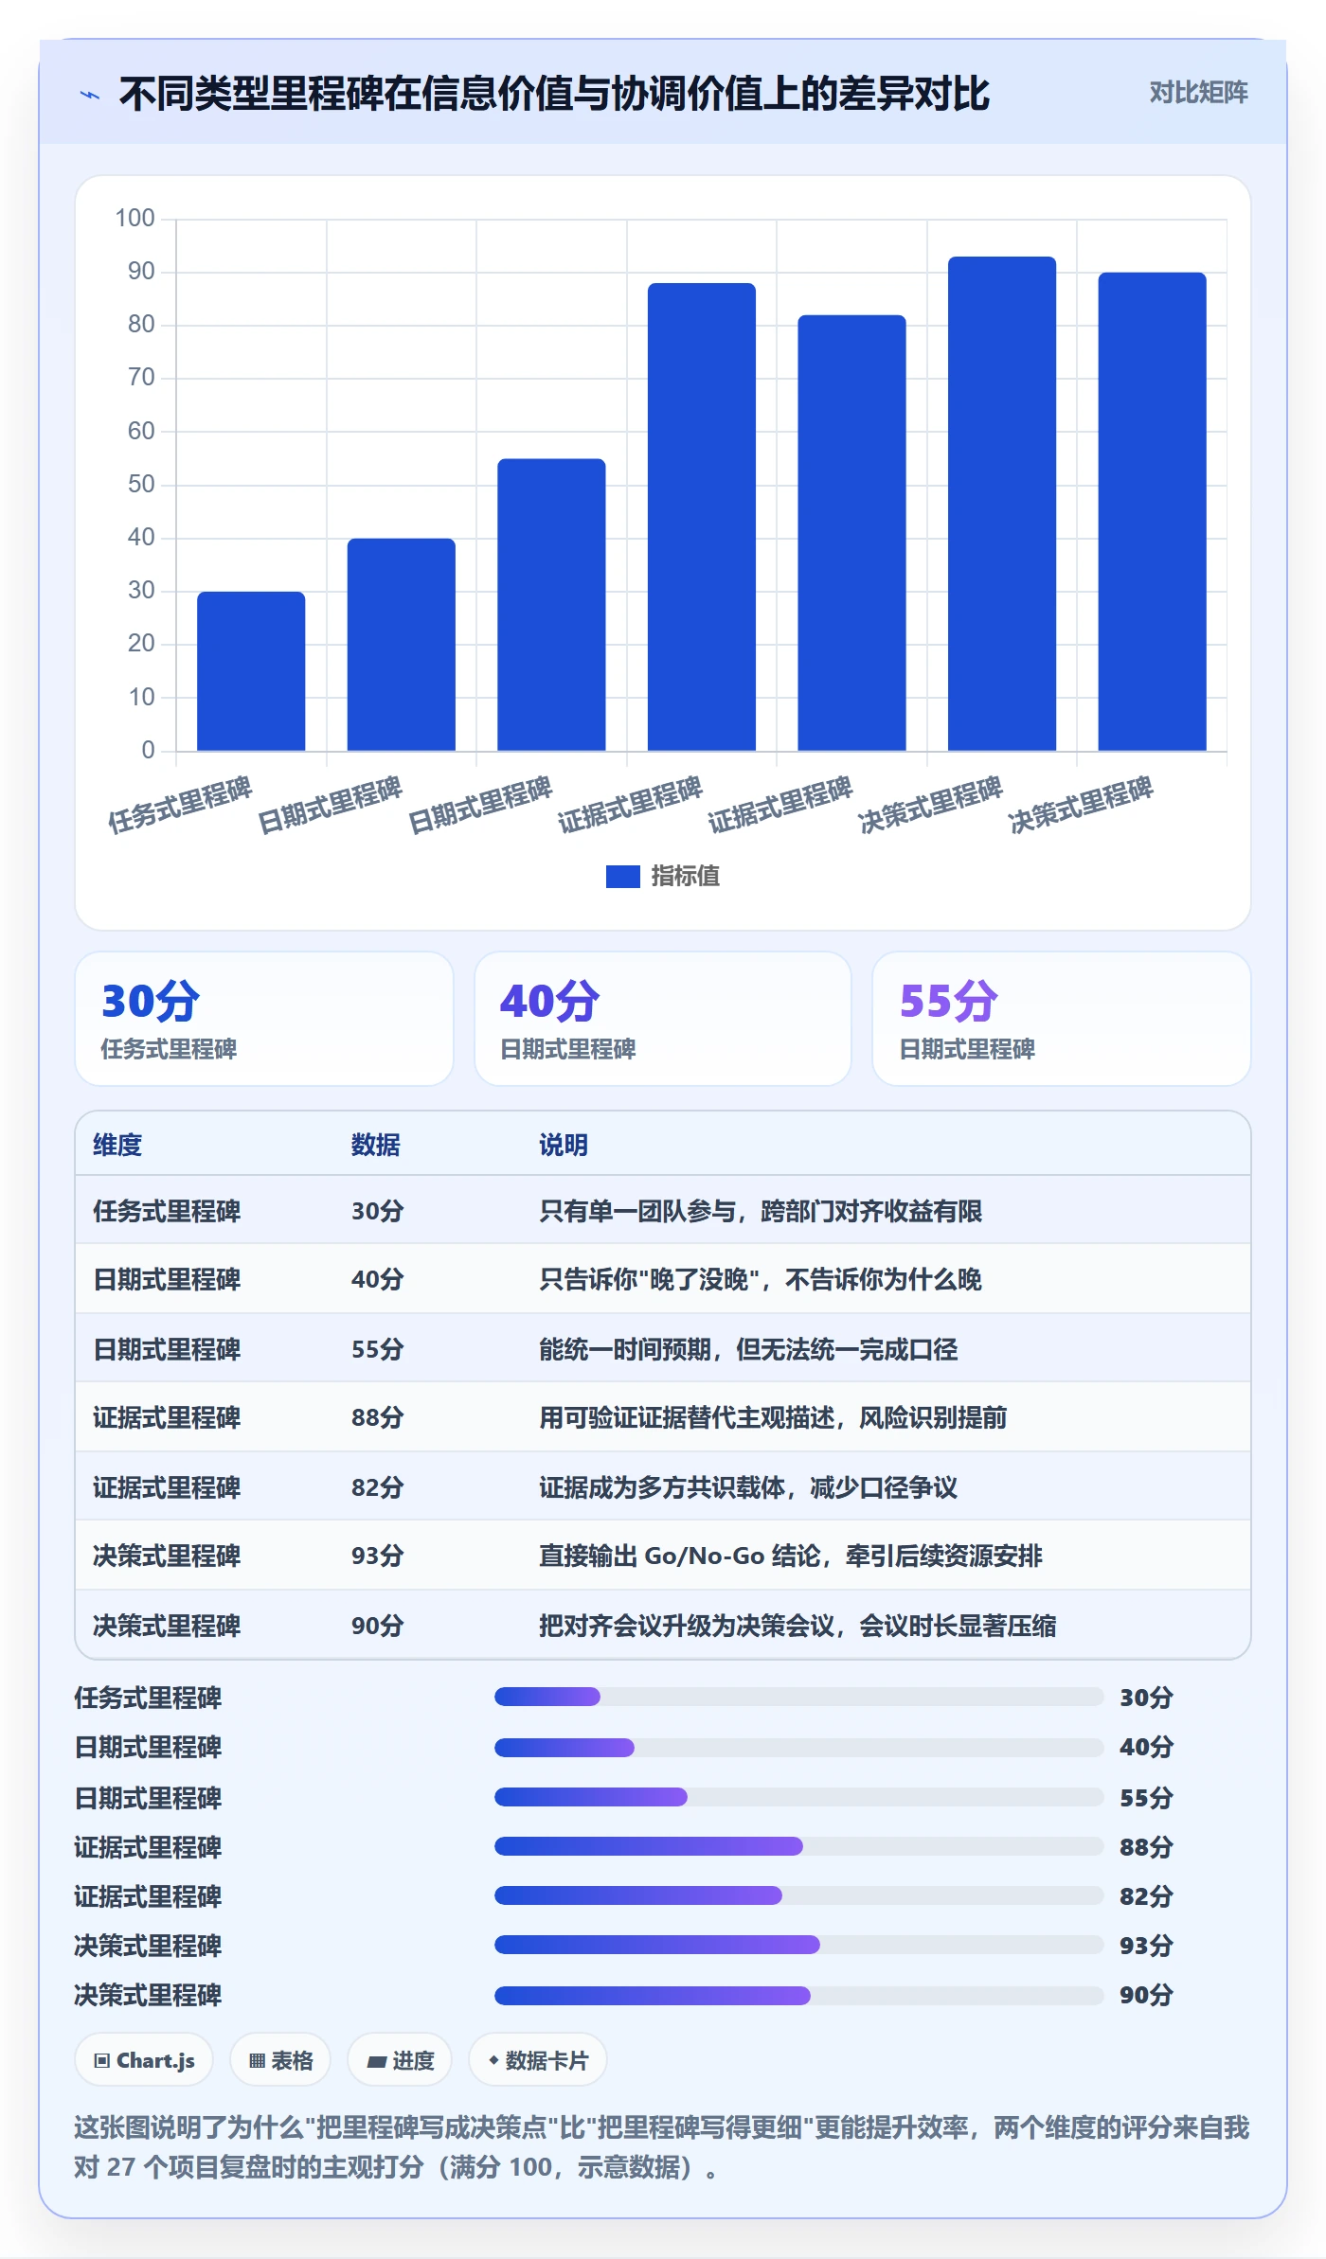Click the last chart bar at 90
This screenshot has height=2259, width=1326.
click(x=1152, y=512)
